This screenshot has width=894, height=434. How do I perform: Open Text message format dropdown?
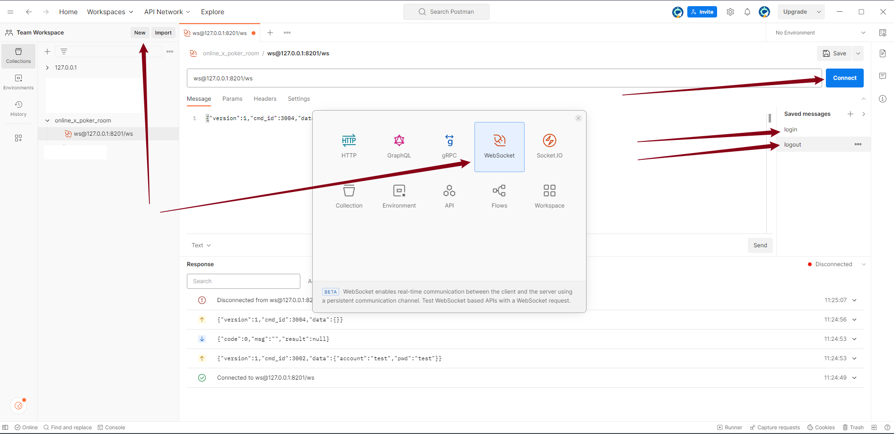click(x=201, y=245)
